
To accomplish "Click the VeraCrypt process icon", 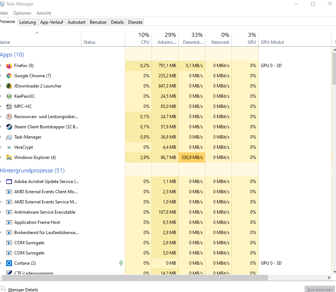I will point(9,147).
